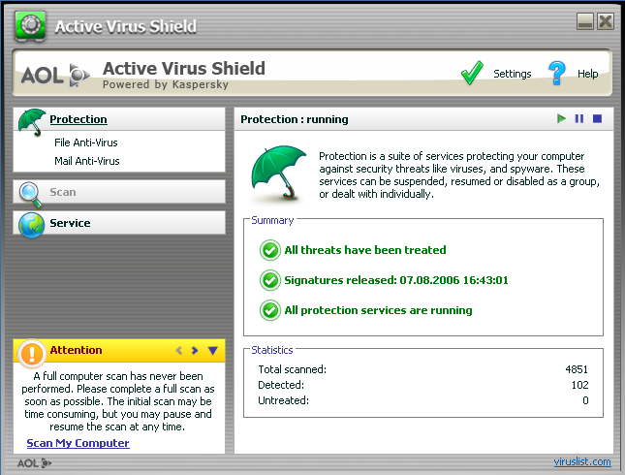Screen dimensions: 625x475
Task: Click the green umbrella Protection icon in sidebar
Action: click(32, 121)
